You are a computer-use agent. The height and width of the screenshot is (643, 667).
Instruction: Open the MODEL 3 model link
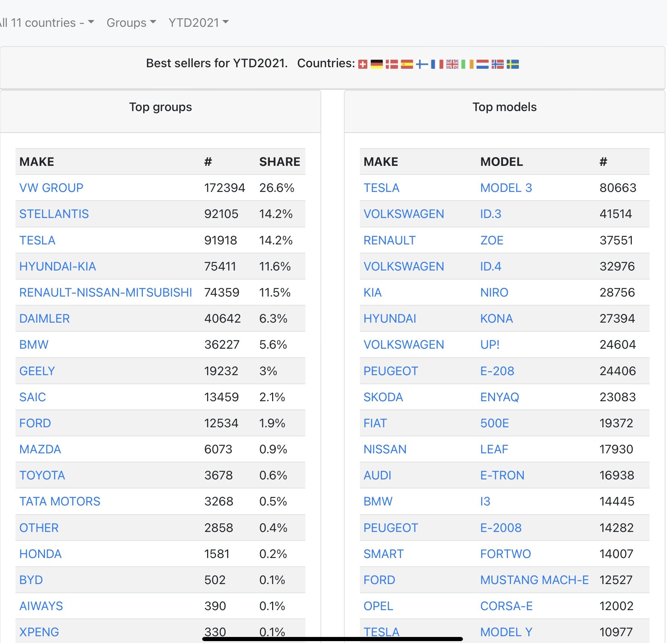[x=506, y=188]
